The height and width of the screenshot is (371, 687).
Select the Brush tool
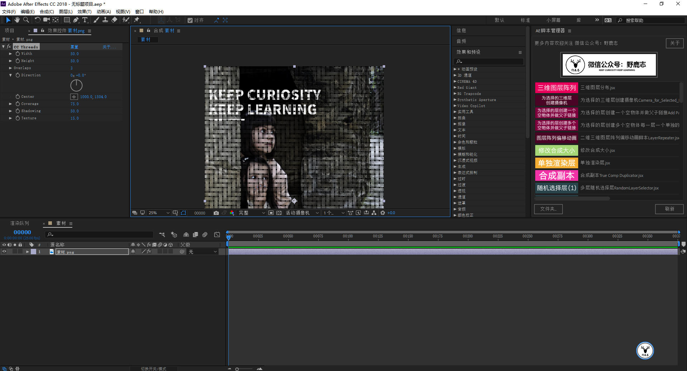(96, 20)
